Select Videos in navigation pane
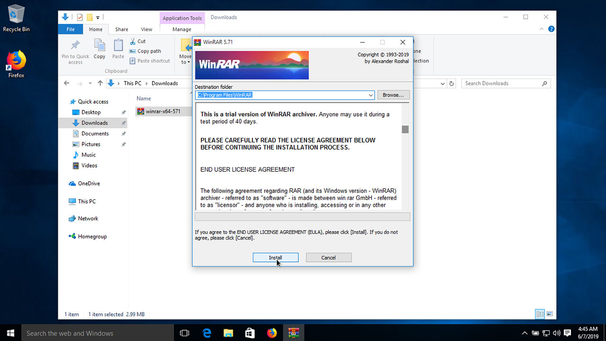Viewport: 606px width, 341px height. pos(89,166)
